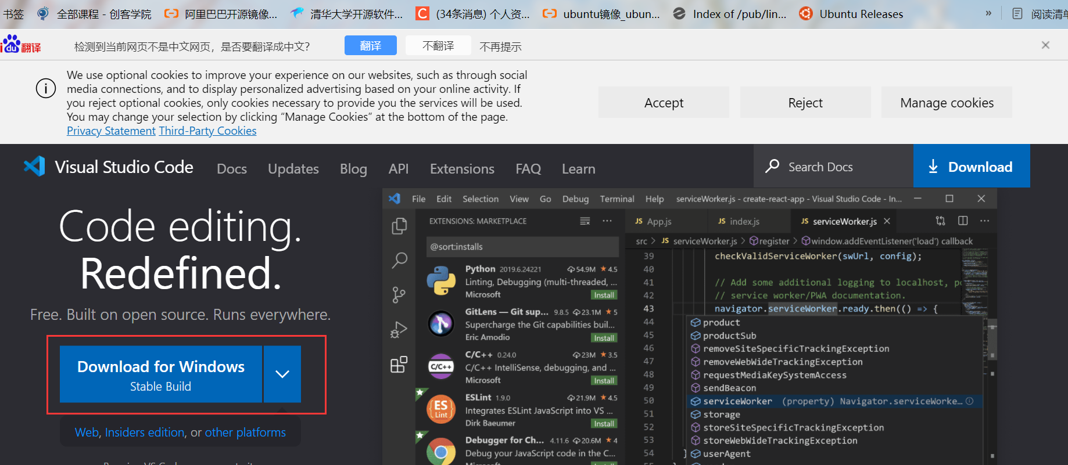Viewport: 1068px width, 465px height.
Task: Accept optional cookies
Action: pos(664,103)
